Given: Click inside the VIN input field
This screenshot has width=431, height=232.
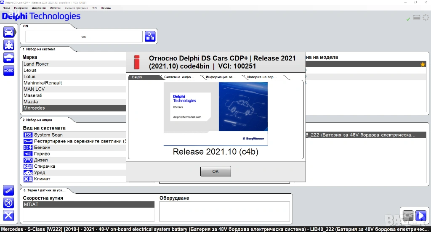Looking at the screenshot, I should (84, 37).
